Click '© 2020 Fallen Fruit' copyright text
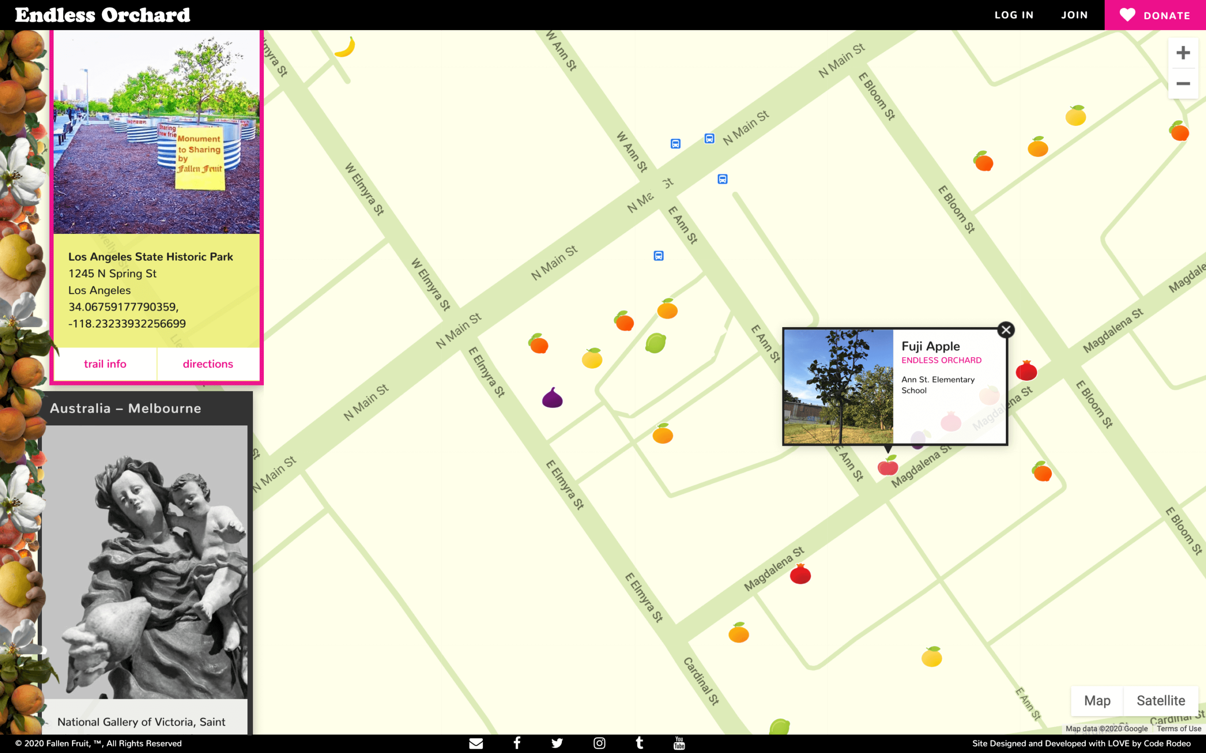 tap(98, 743)
